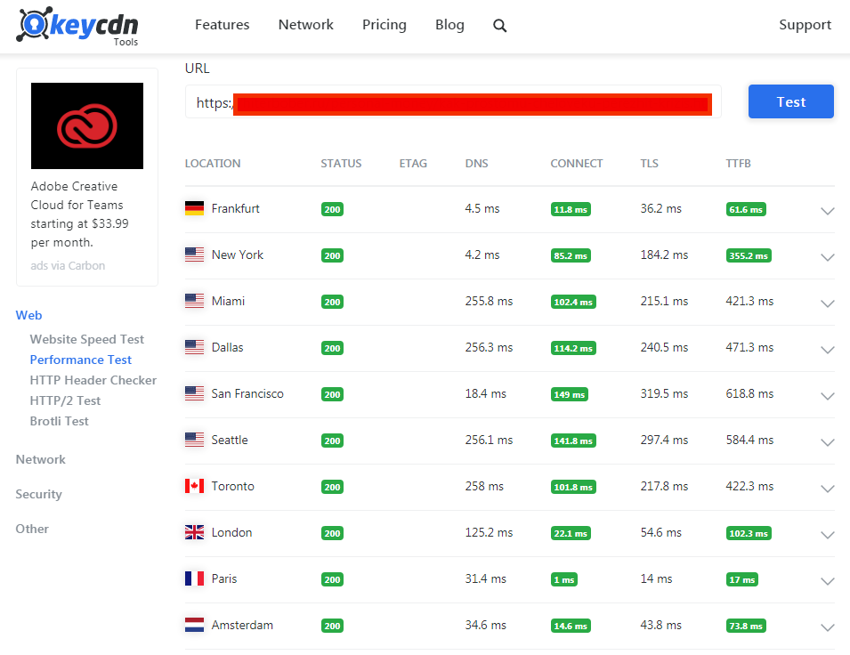This screenshot has height=655, width=850.
Task: Click the US flag beside Dallas
Action: pos(195,347)
